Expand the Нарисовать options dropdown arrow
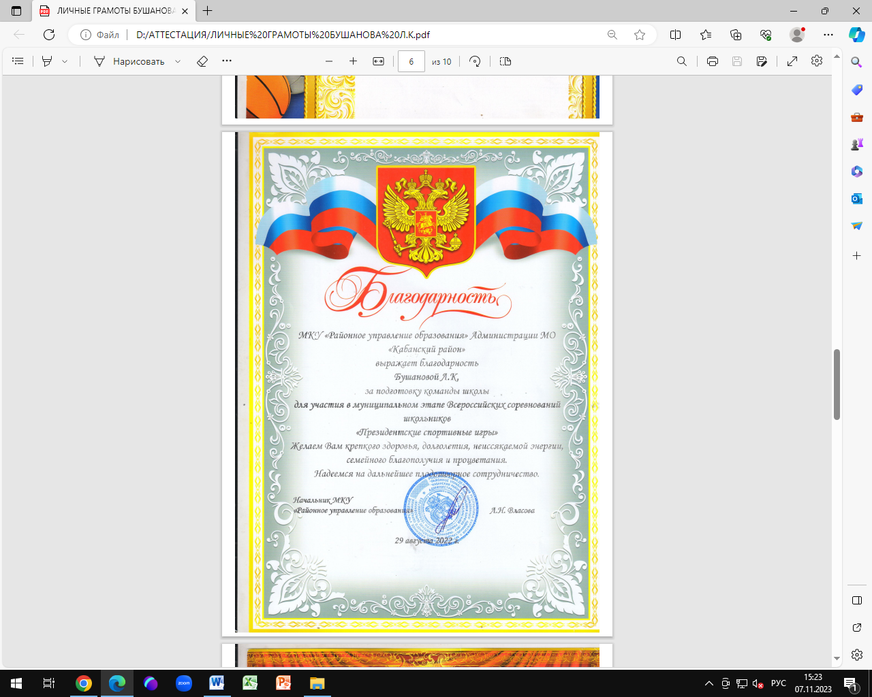 178,61
